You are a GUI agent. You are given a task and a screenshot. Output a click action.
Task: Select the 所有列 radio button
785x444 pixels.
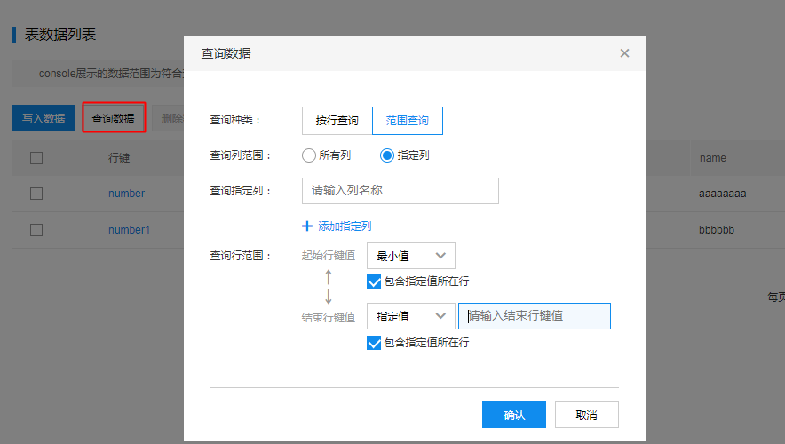click(x=309, y=155)
